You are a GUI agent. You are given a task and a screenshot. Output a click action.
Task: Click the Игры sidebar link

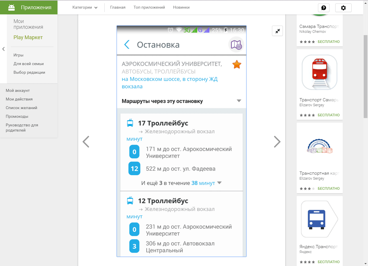click(18, 55)
